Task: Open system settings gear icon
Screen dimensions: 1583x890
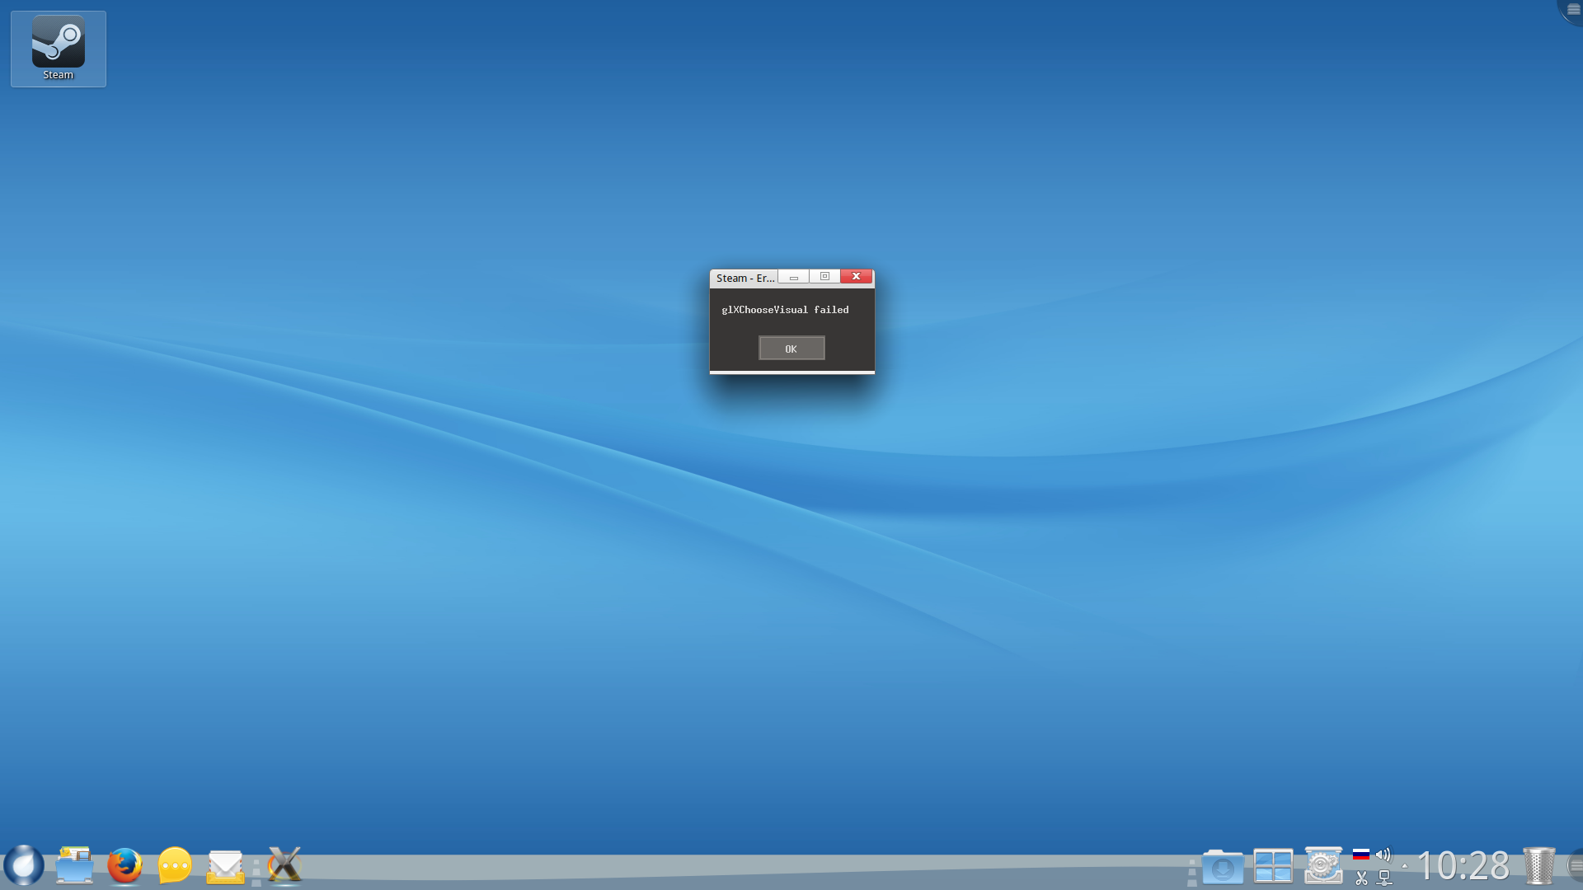Action: [x=1323, y=865]
